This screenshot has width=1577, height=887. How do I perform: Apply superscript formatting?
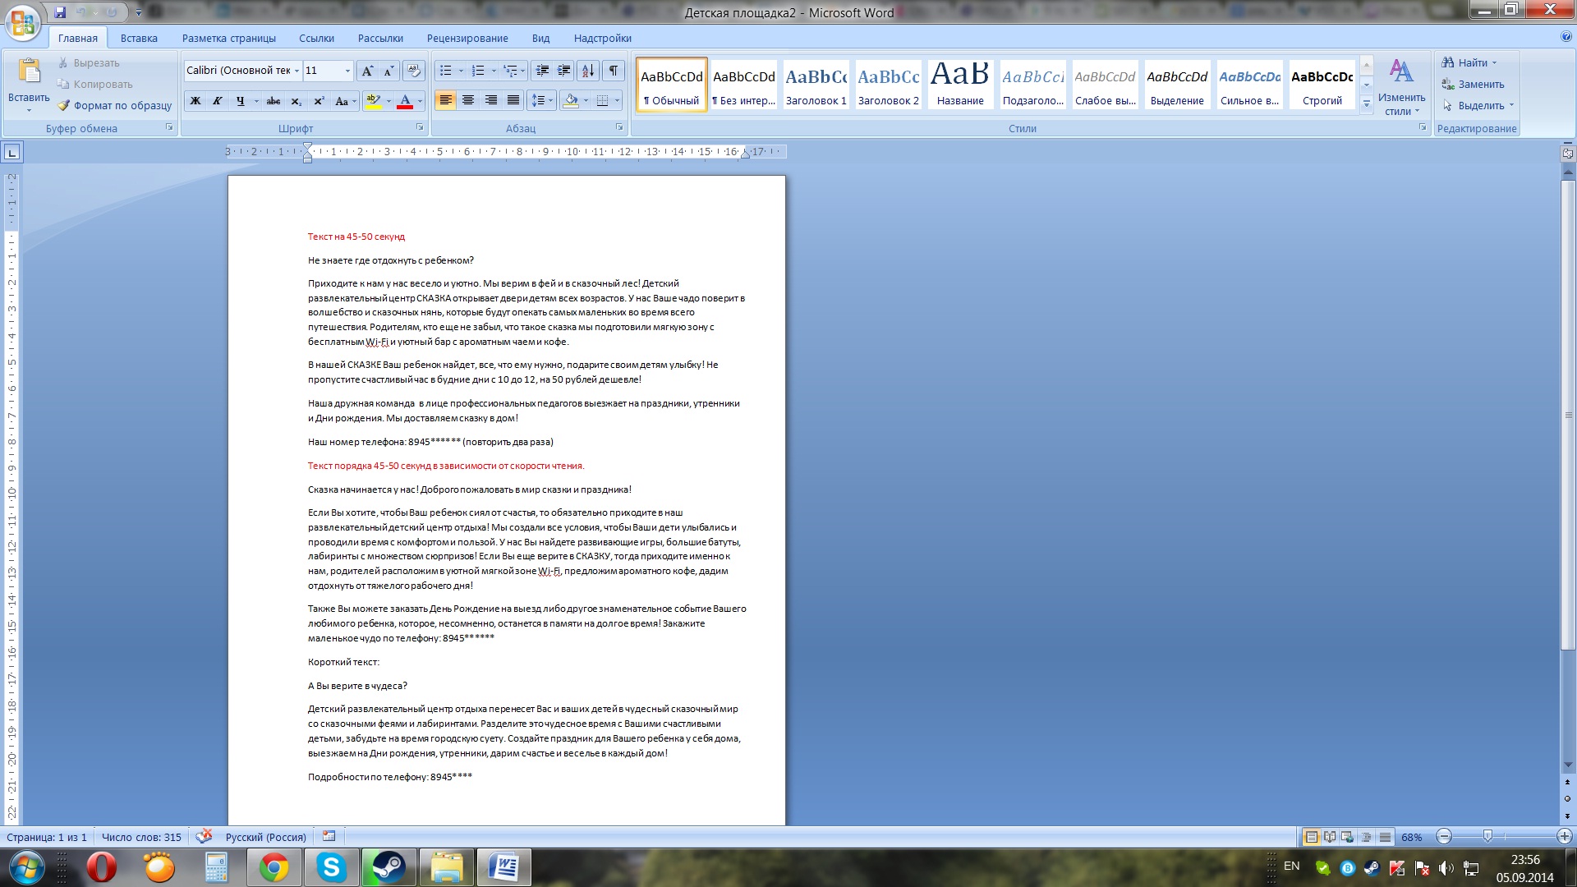pyautogui.click(x=320, y=101)
